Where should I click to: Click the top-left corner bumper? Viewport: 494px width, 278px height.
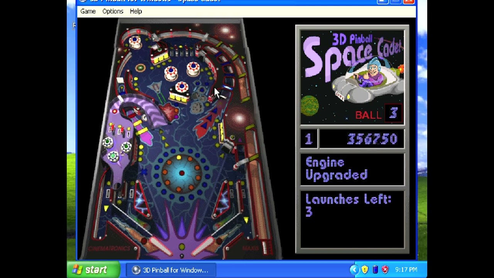point(135,42)
